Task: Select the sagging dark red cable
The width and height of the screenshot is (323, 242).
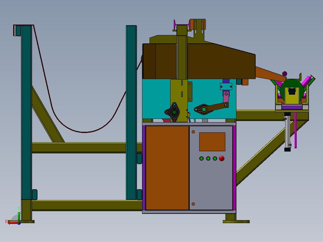Action: pyautogui.click(x=84, y=132)
